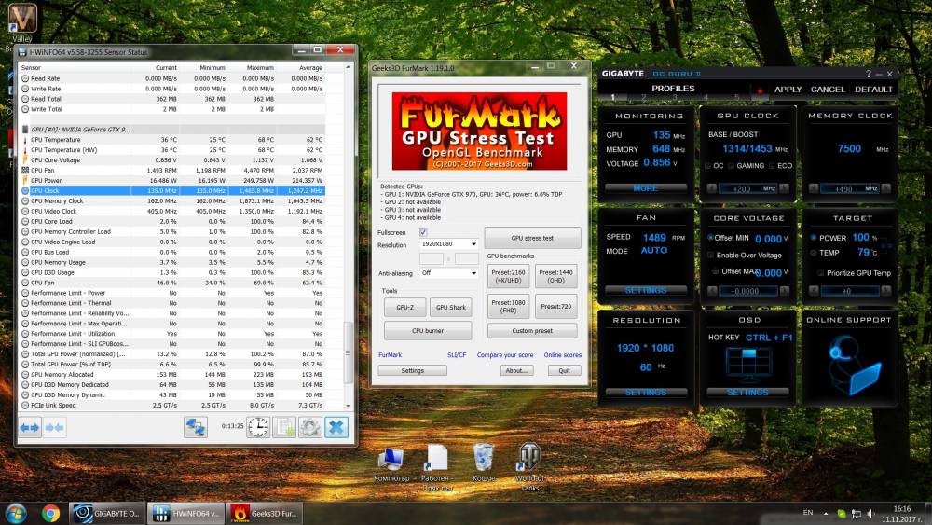Screen dimensions: 932x525
Task: Open Compare your score link
Action: point(504,355)
